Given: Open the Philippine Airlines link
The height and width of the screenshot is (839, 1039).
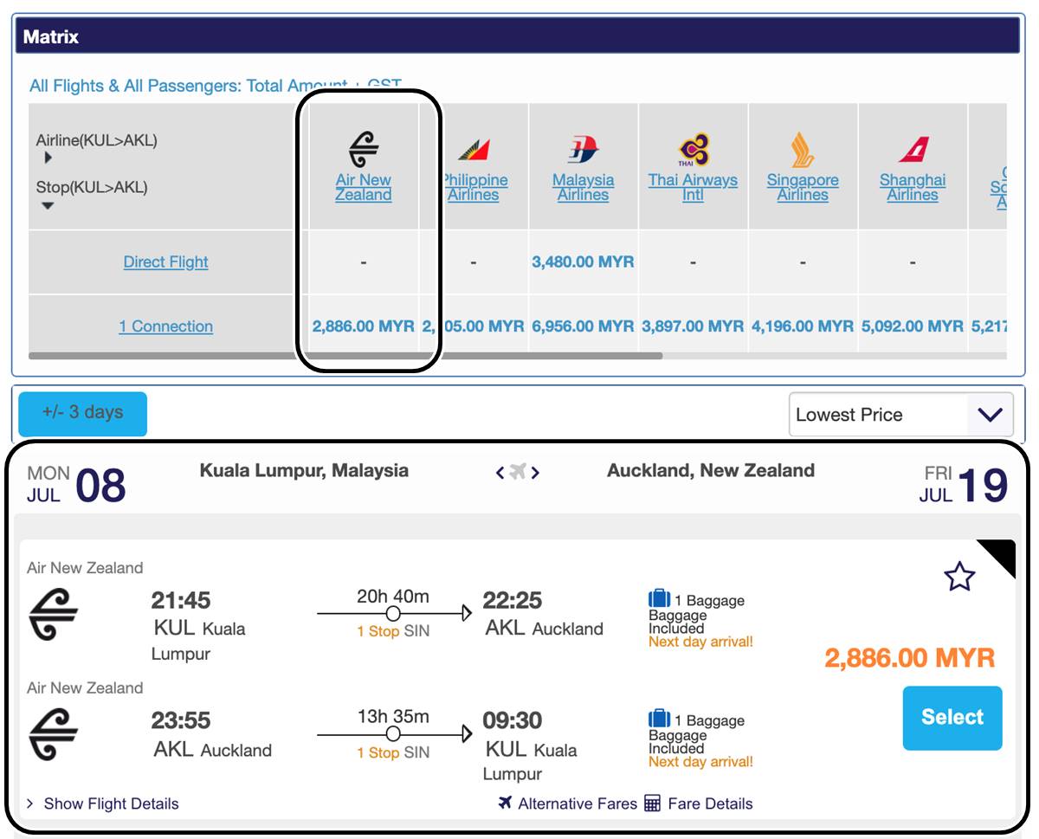Looking at the screenshot, I should click(x=474, y=187).
